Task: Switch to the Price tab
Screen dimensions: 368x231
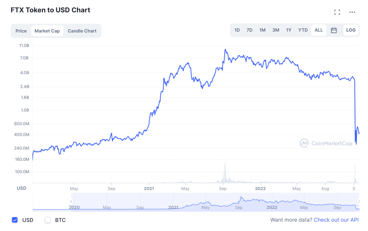Action: [x=21, y=31]
